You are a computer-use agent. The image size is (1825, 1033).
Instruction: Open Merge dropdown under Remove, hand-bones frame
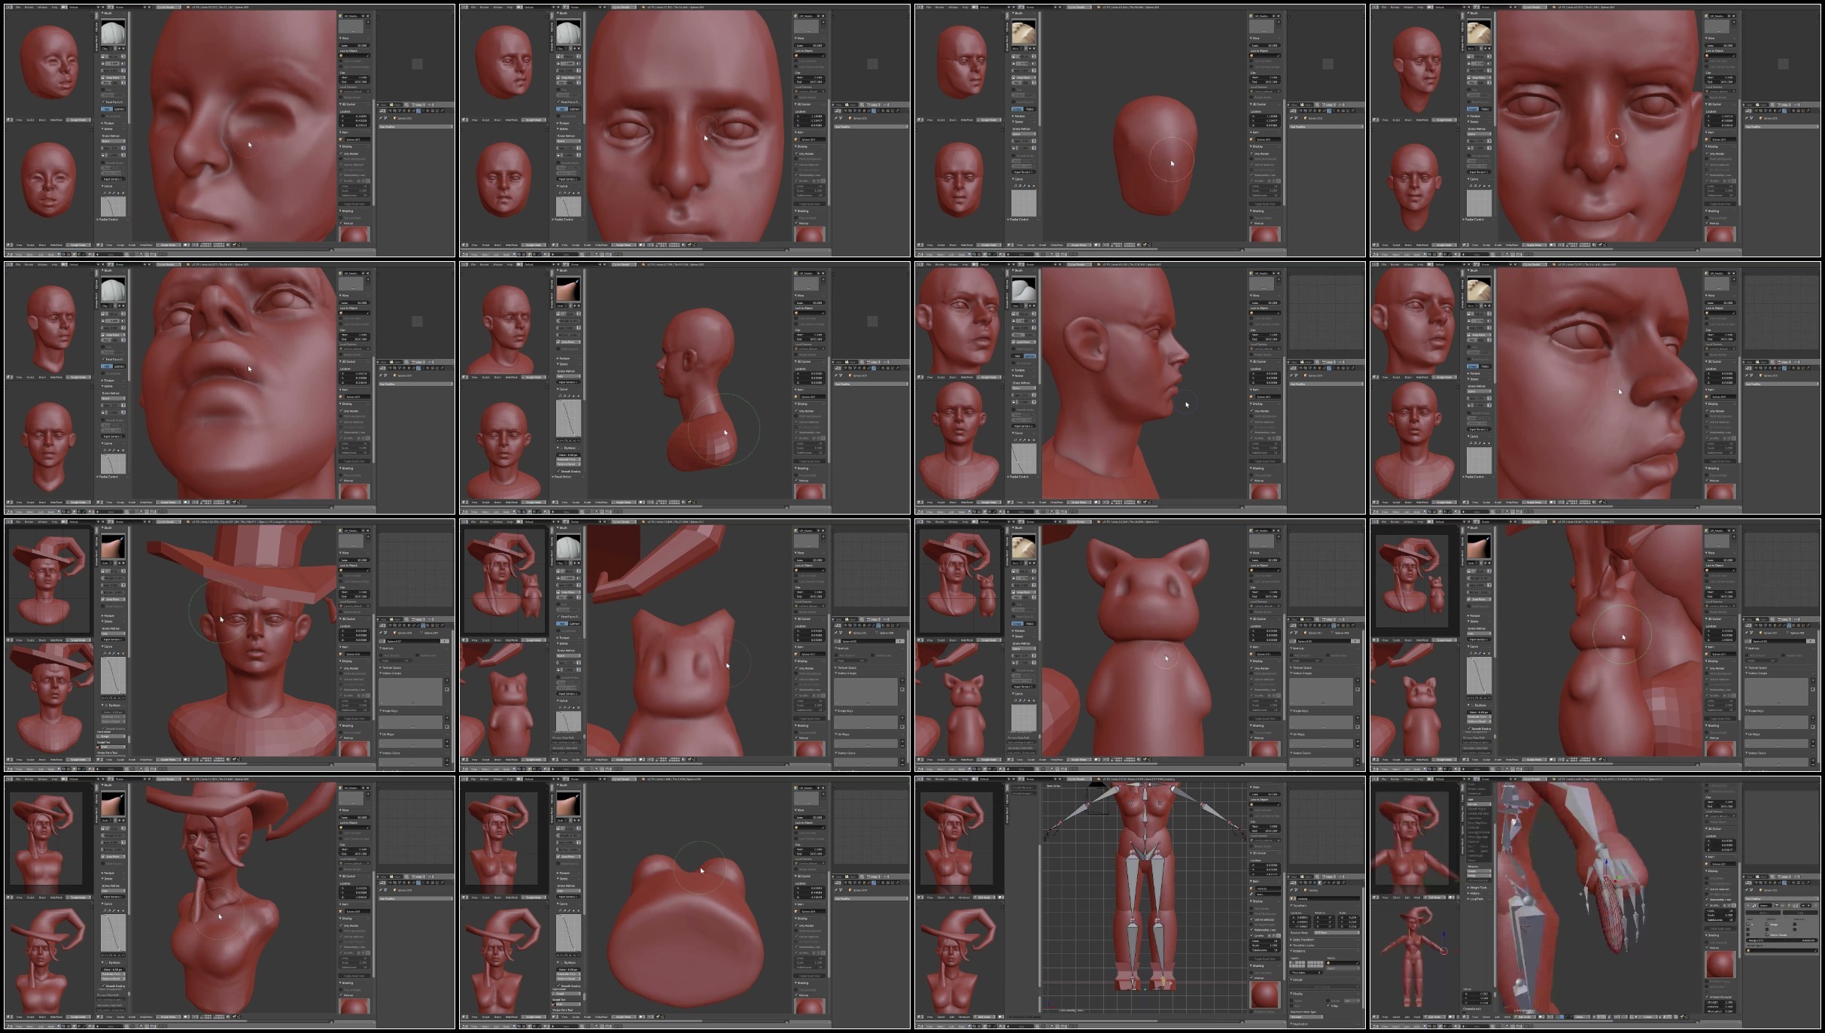[1479, 876]
